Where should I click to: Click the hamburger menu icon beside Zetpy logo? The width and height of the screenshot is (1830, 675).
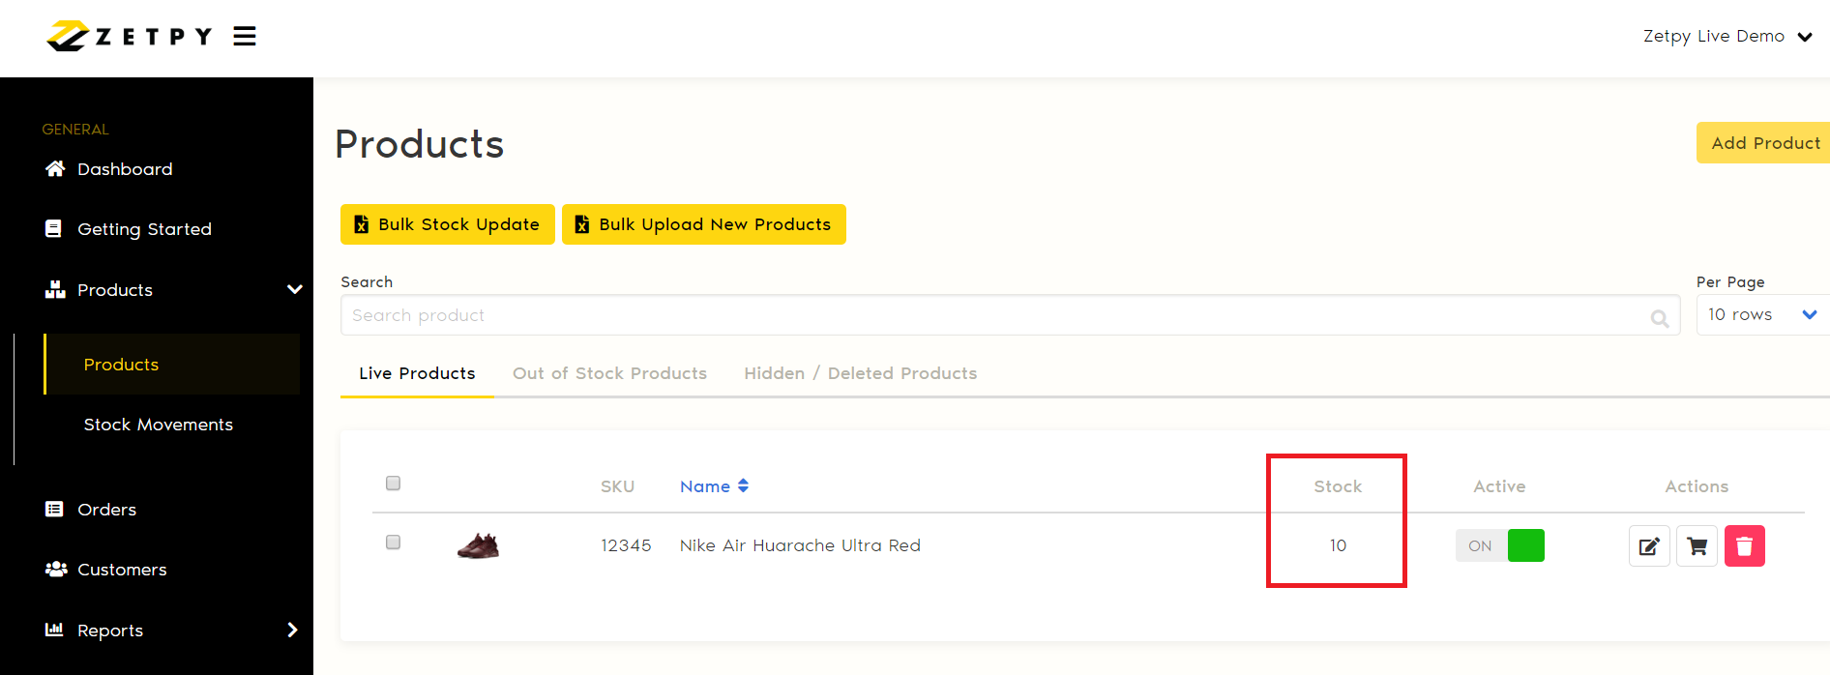(245, 37)
